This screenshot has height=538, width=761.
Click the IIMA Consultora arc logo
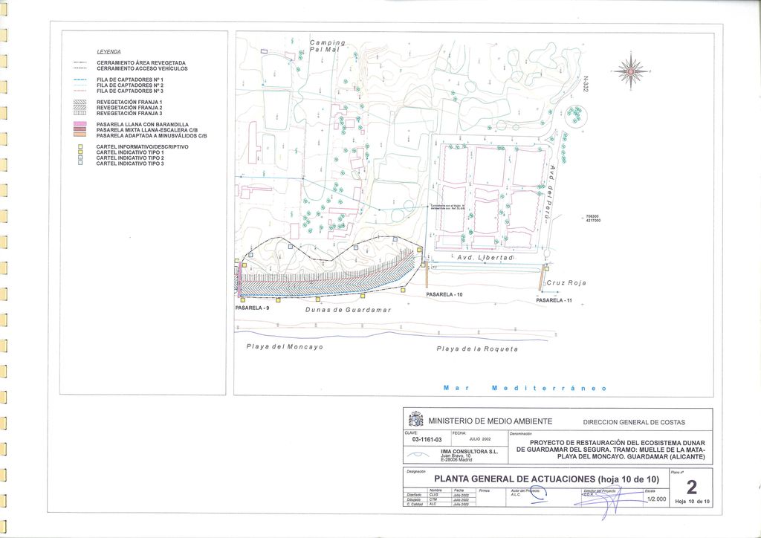[x=419, y=455]
